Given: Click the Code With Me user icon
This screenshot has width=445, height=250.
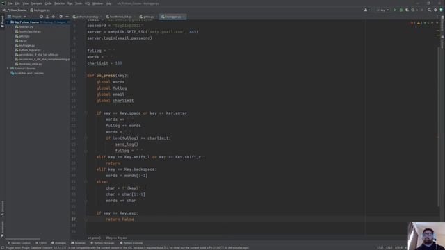Looking at the screenshot, I should [366, 10].
